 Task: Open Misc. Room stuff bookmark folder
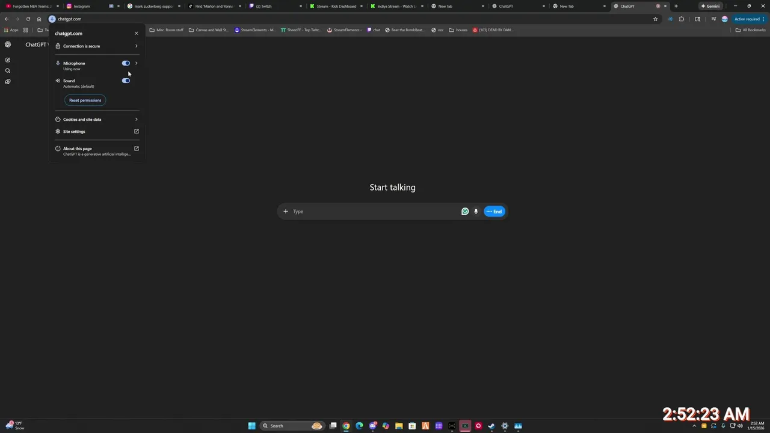click(166, 30)
